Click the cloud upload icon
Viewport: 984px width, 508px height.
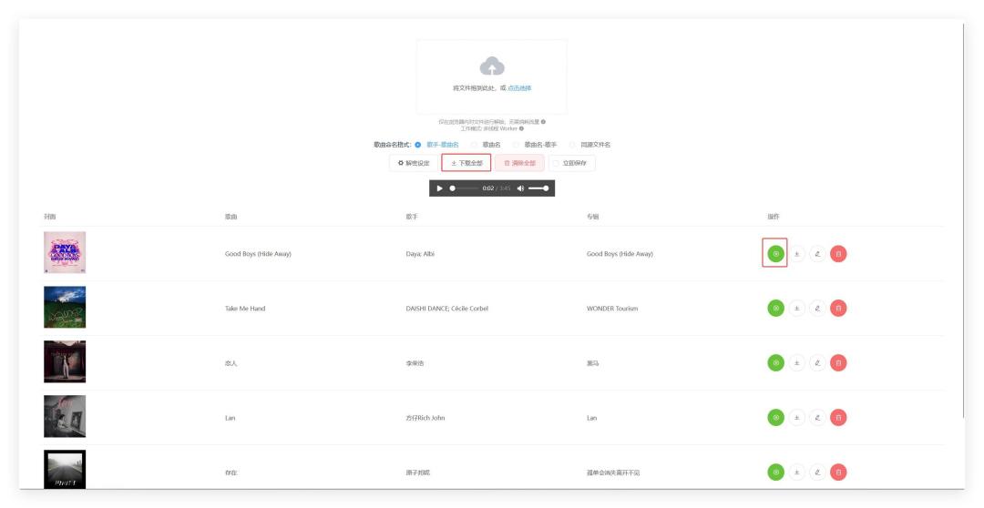pos(492,66)
